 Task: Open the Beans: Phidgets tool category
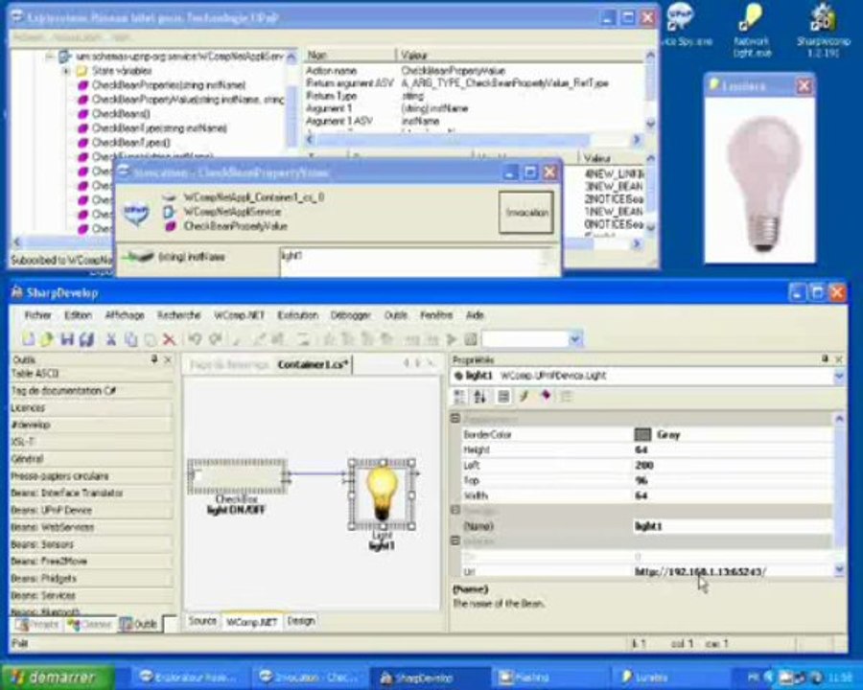click(91, 578)
